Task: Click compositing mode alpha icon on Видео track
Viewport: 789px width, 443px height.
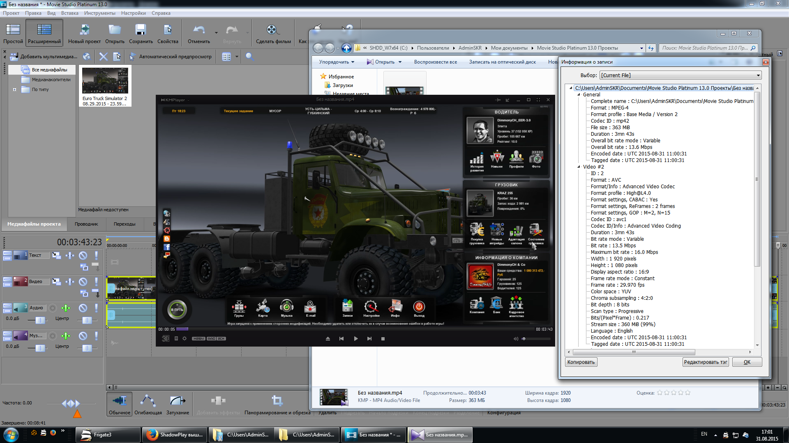Action: [x=84, y=293]
